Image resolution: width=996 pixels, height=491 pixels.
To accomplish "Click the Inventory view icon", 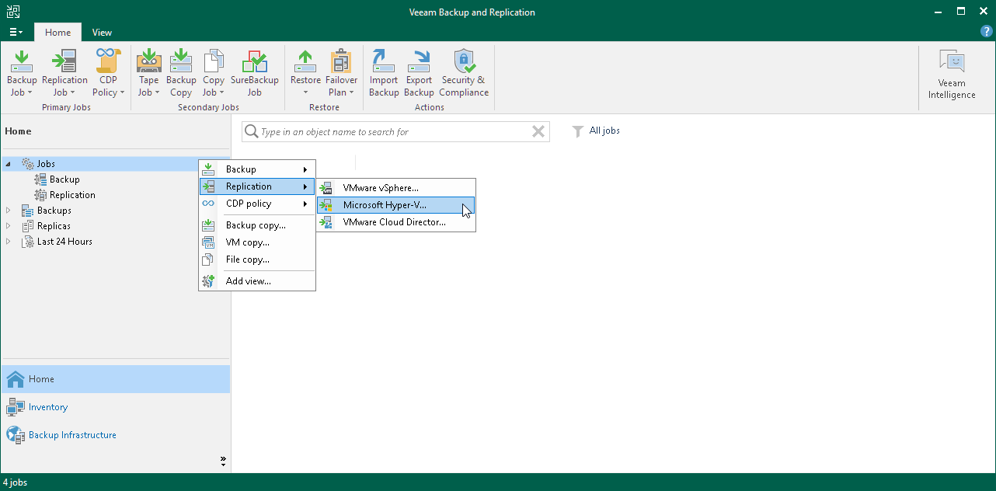I will 16,407.
